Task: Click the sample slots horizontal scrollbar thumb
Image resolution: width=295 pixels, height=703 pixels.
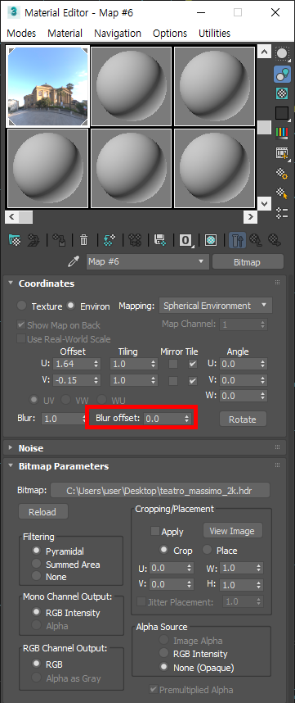Action: click(25, 217)
